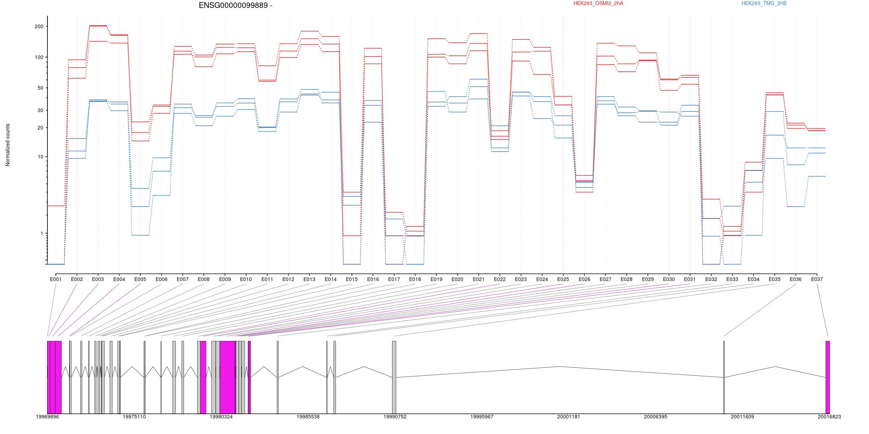Image resolution: width=869 pixels, height=434 pixels.
Task: Click exon label E014
Action: 331,279
